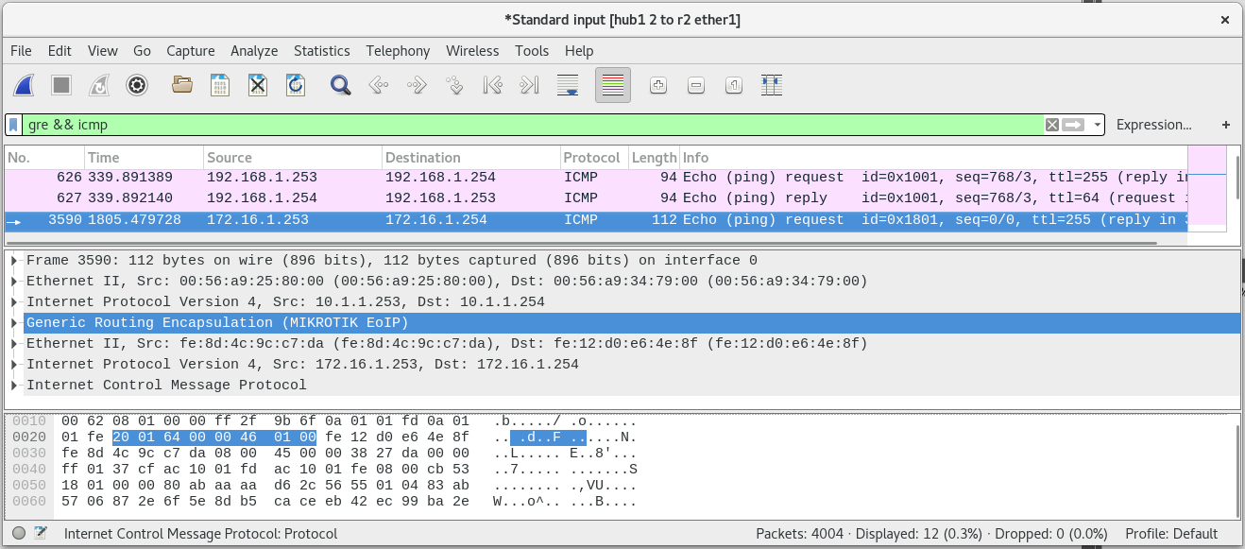Expand IPv4 Src 172.16.1.253 node
The height and width of the screenshot is (549, 1245).
tap(14, 365)
